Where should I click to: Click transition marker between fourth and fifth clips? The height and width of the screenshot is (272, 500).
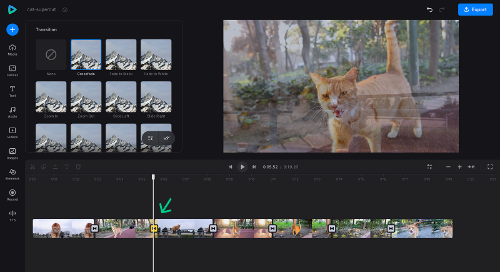272,228
